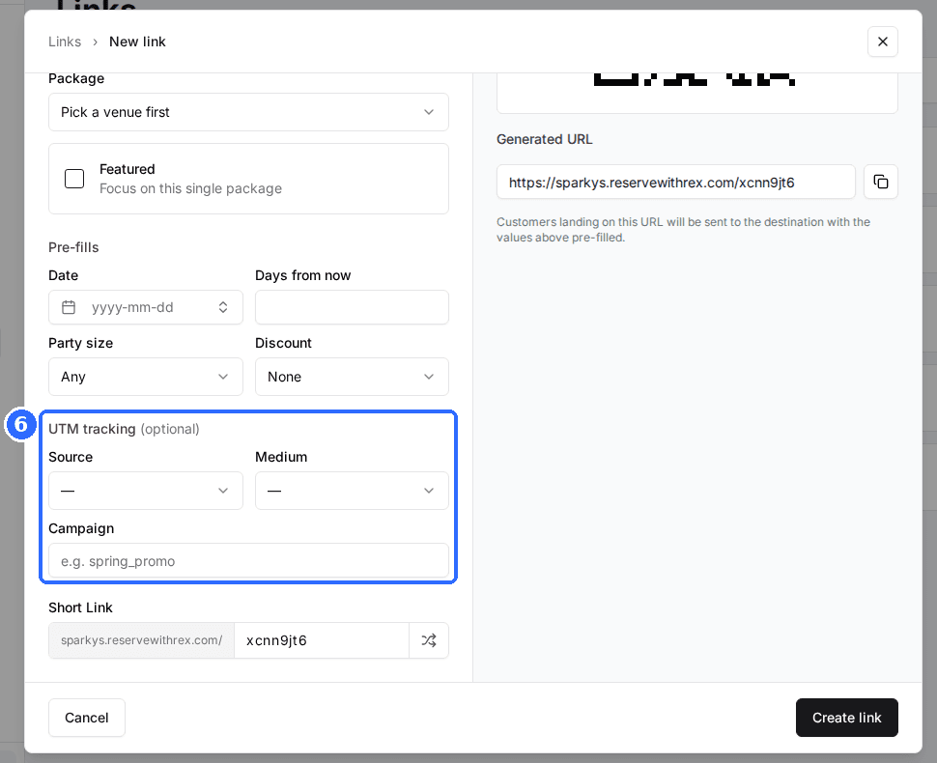Image resolution: width=937 pixels, height=763 pixels.
Task: Close the New link dialog
Action: click(x=882, y=42)
